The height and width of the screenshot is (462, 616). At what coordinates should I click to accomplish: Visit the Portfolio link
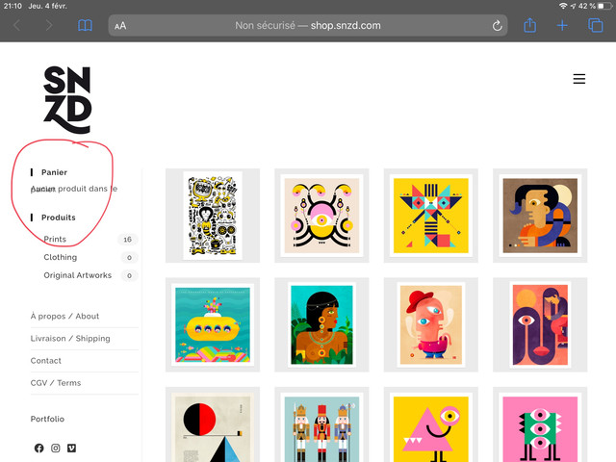[47, 419]
